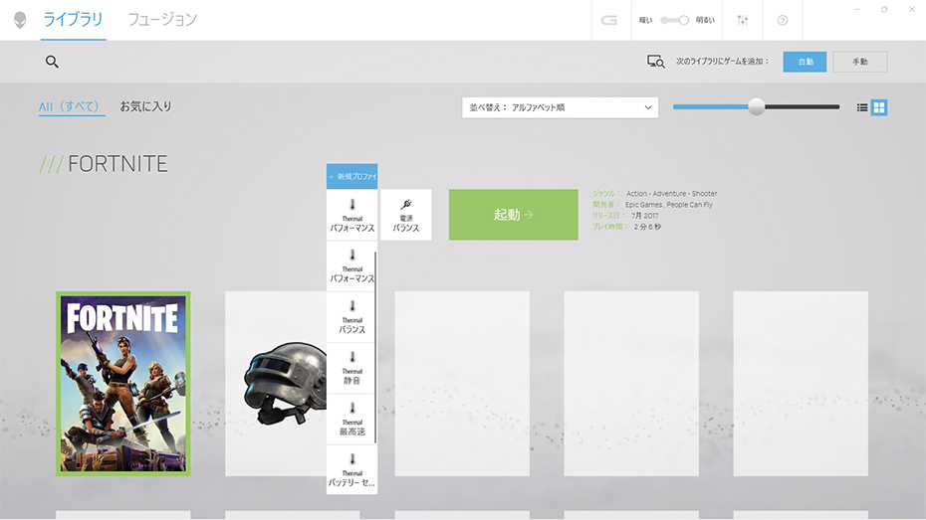Open the ライブラリ tab
The width and height of the screenshot is (926, 520).
pos(74,20)
